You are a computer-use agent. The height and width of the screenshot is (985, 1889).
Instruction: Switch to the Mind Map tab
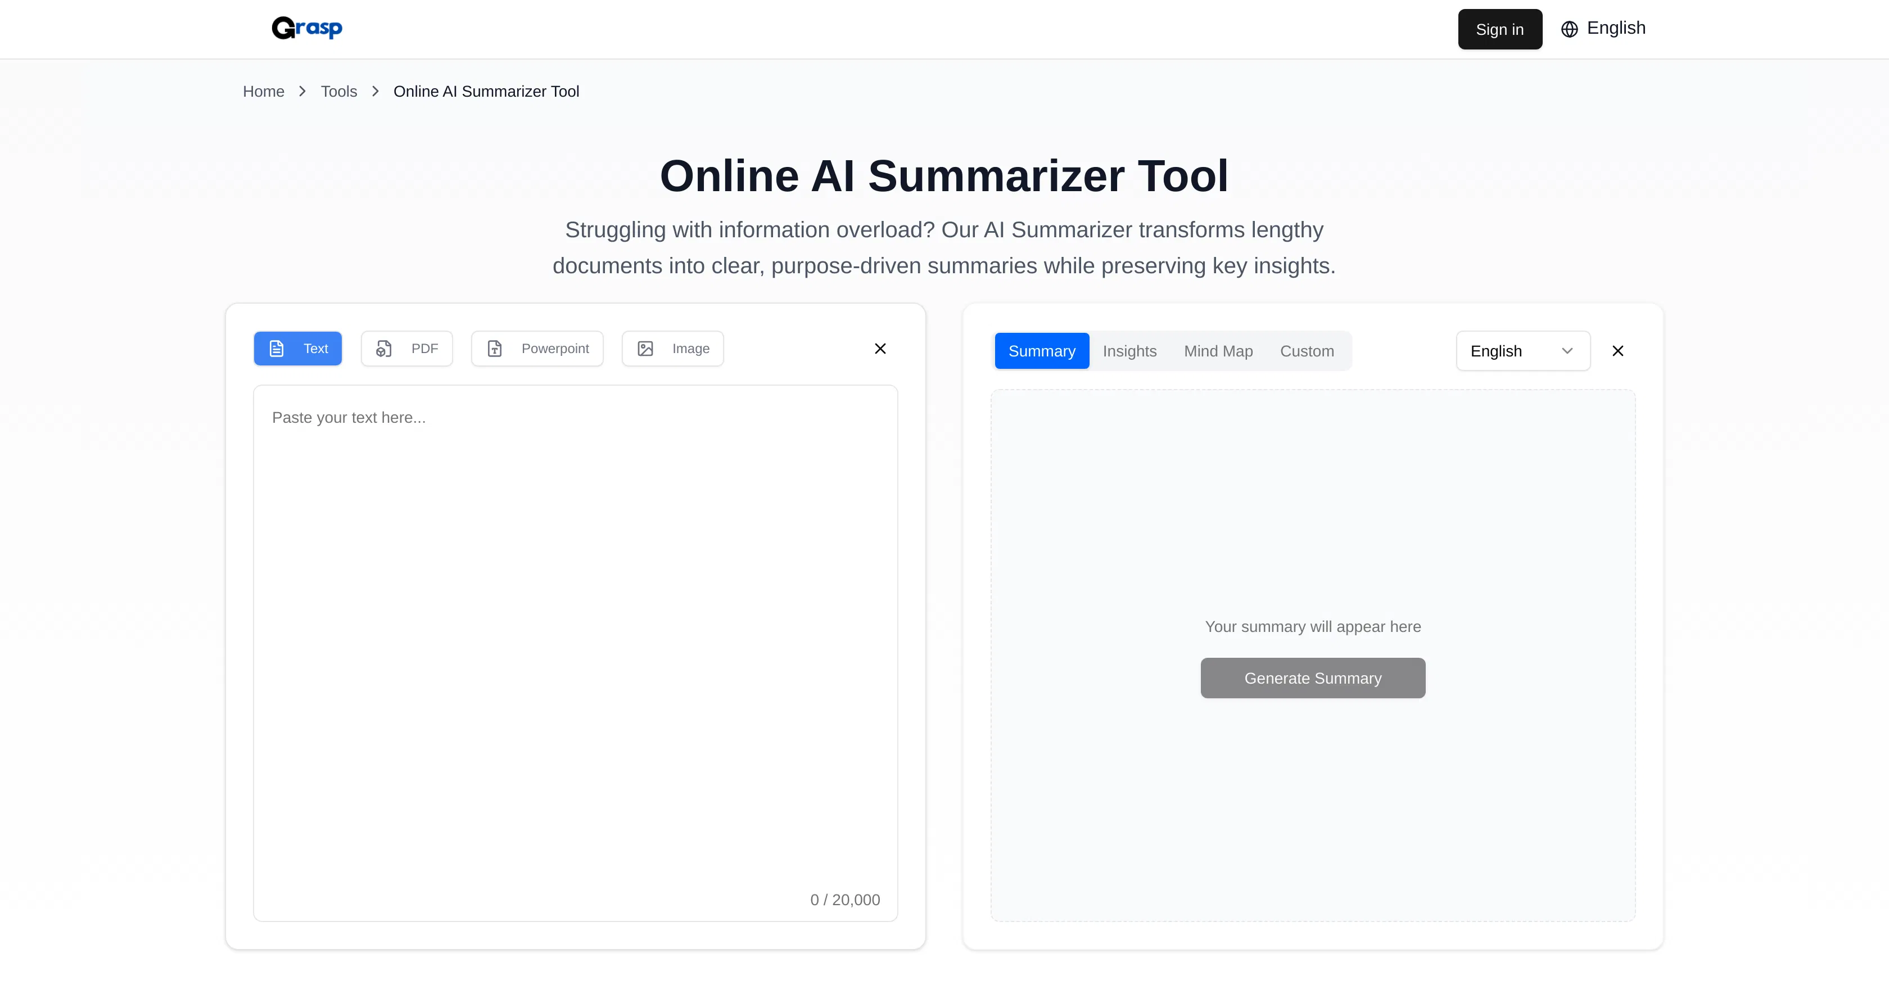[1218, 351]
